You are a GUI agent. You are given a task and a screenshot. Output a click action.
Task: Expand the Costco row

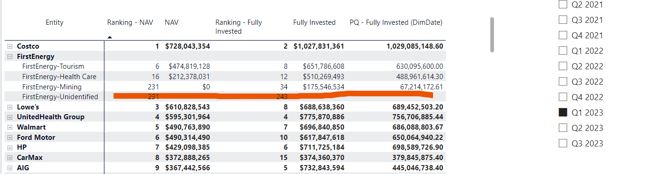tap(10, 46)
